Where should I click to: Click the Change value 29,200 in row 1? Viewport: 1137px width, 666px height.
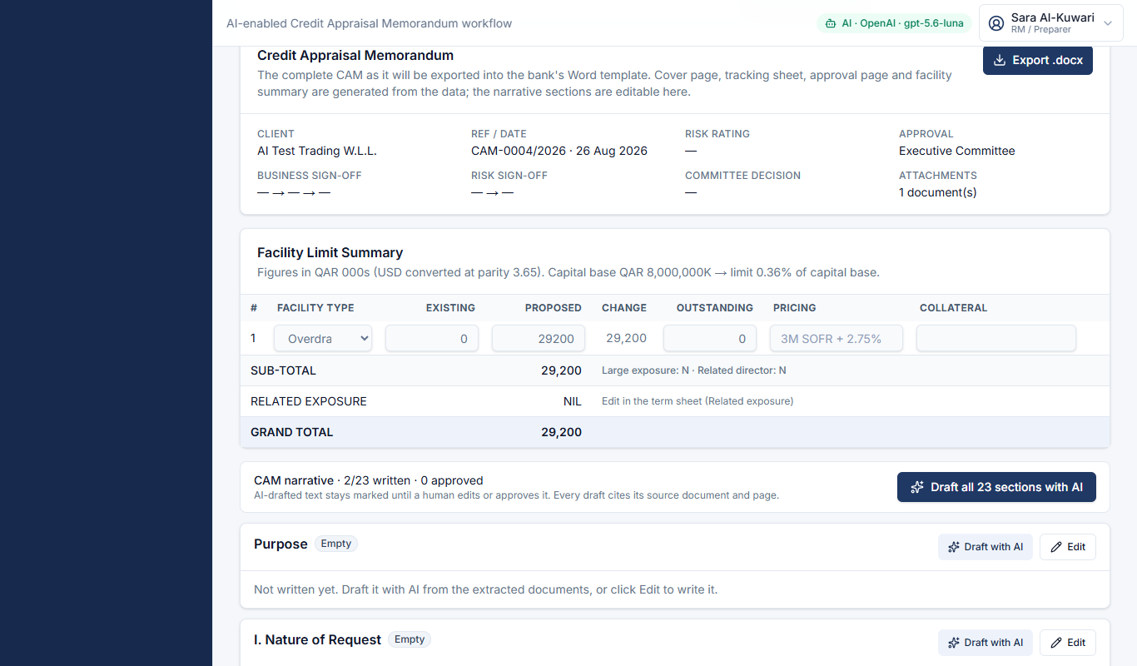tap(626, 338)
